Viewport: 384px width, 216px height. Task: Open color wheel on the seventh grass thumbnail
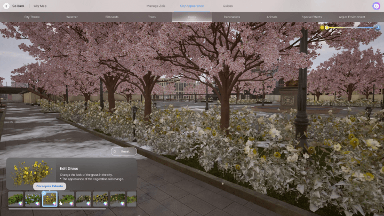point(123,203)
